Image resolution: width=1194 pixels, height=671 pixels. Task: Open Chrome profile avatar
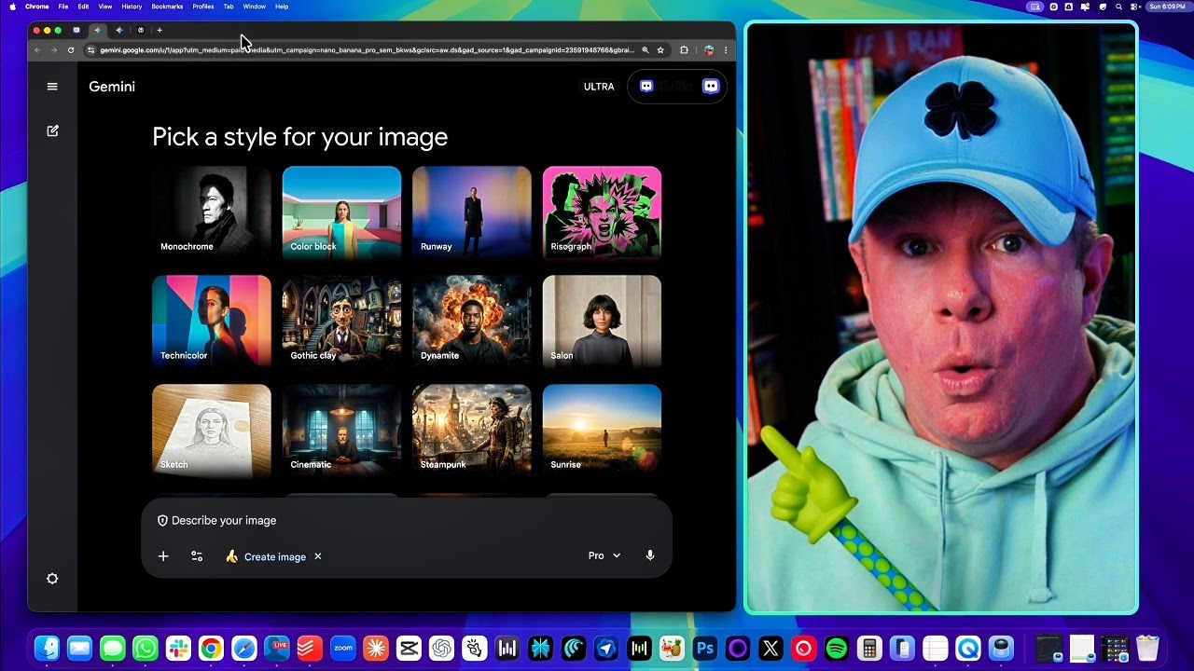pyautogui.click(x=709, y=50)
